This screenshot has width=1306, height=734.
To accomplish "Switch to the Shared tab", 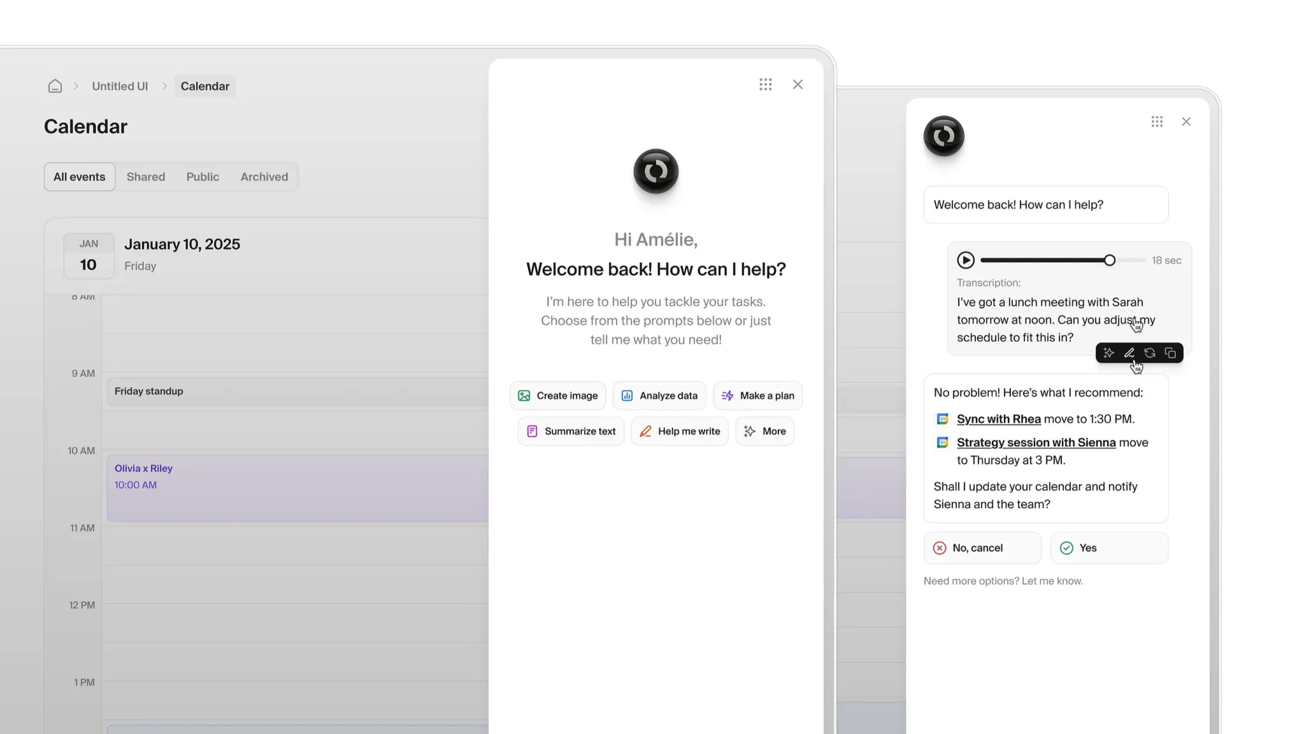I will pos(145,177).
